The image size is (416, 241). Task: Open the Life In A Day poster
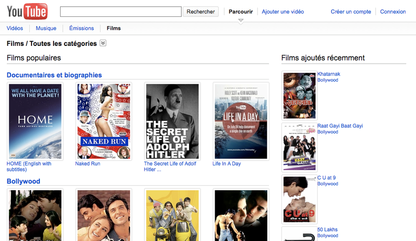point(241,121)
